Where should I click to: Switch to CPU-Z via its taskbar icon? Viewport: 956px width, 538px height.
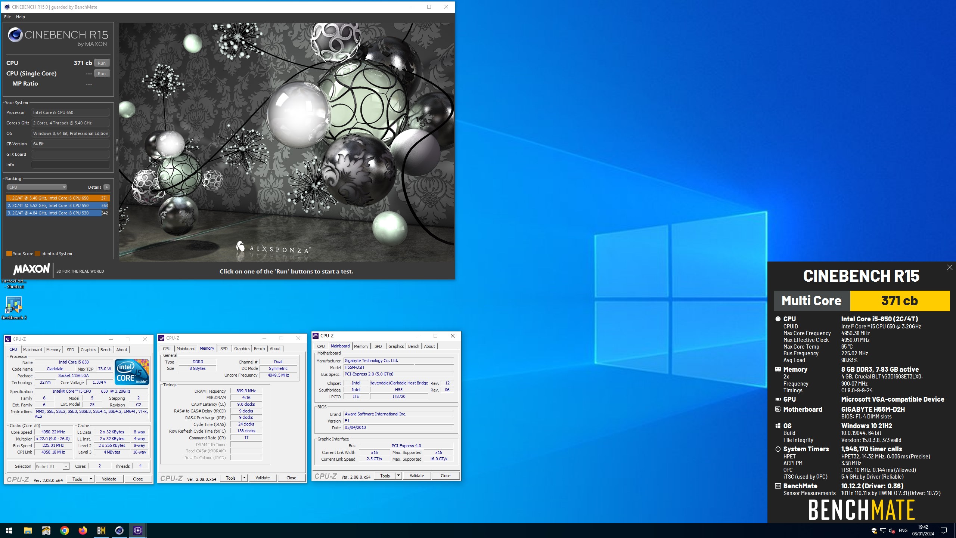point(138,531)
